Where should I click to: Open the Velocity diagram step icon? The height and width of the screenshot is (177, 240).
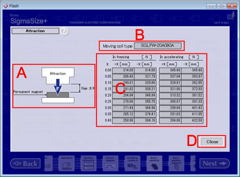110,163
